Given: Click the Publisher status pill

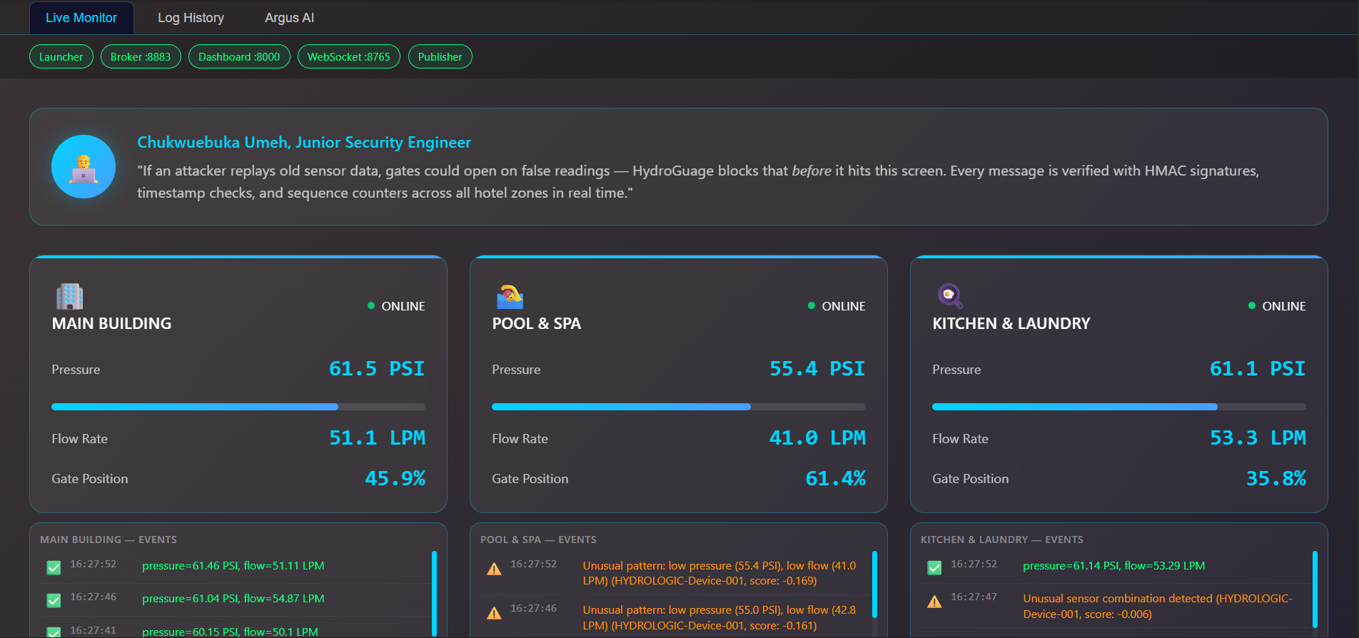Looking at the screenshot, I should (440, 57).
